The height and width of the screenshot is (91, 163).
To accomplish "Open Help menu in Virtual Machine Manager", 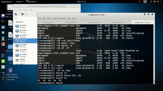I will (x=31, y=10).
